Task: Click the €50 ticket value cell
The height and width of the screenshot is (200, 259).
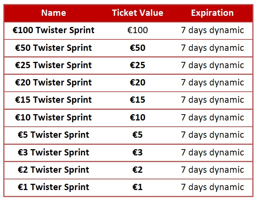Action: (137, 48)
